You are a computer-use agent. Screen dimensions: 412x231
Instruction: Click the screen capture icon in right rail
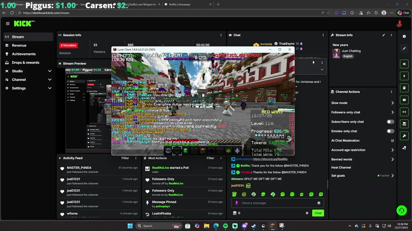coord(404,64)
